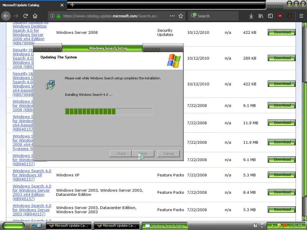The image size is (307, 230).
Task: Download the 5.3 MB Windows Server 2003 package
Action: pos(282,210)
